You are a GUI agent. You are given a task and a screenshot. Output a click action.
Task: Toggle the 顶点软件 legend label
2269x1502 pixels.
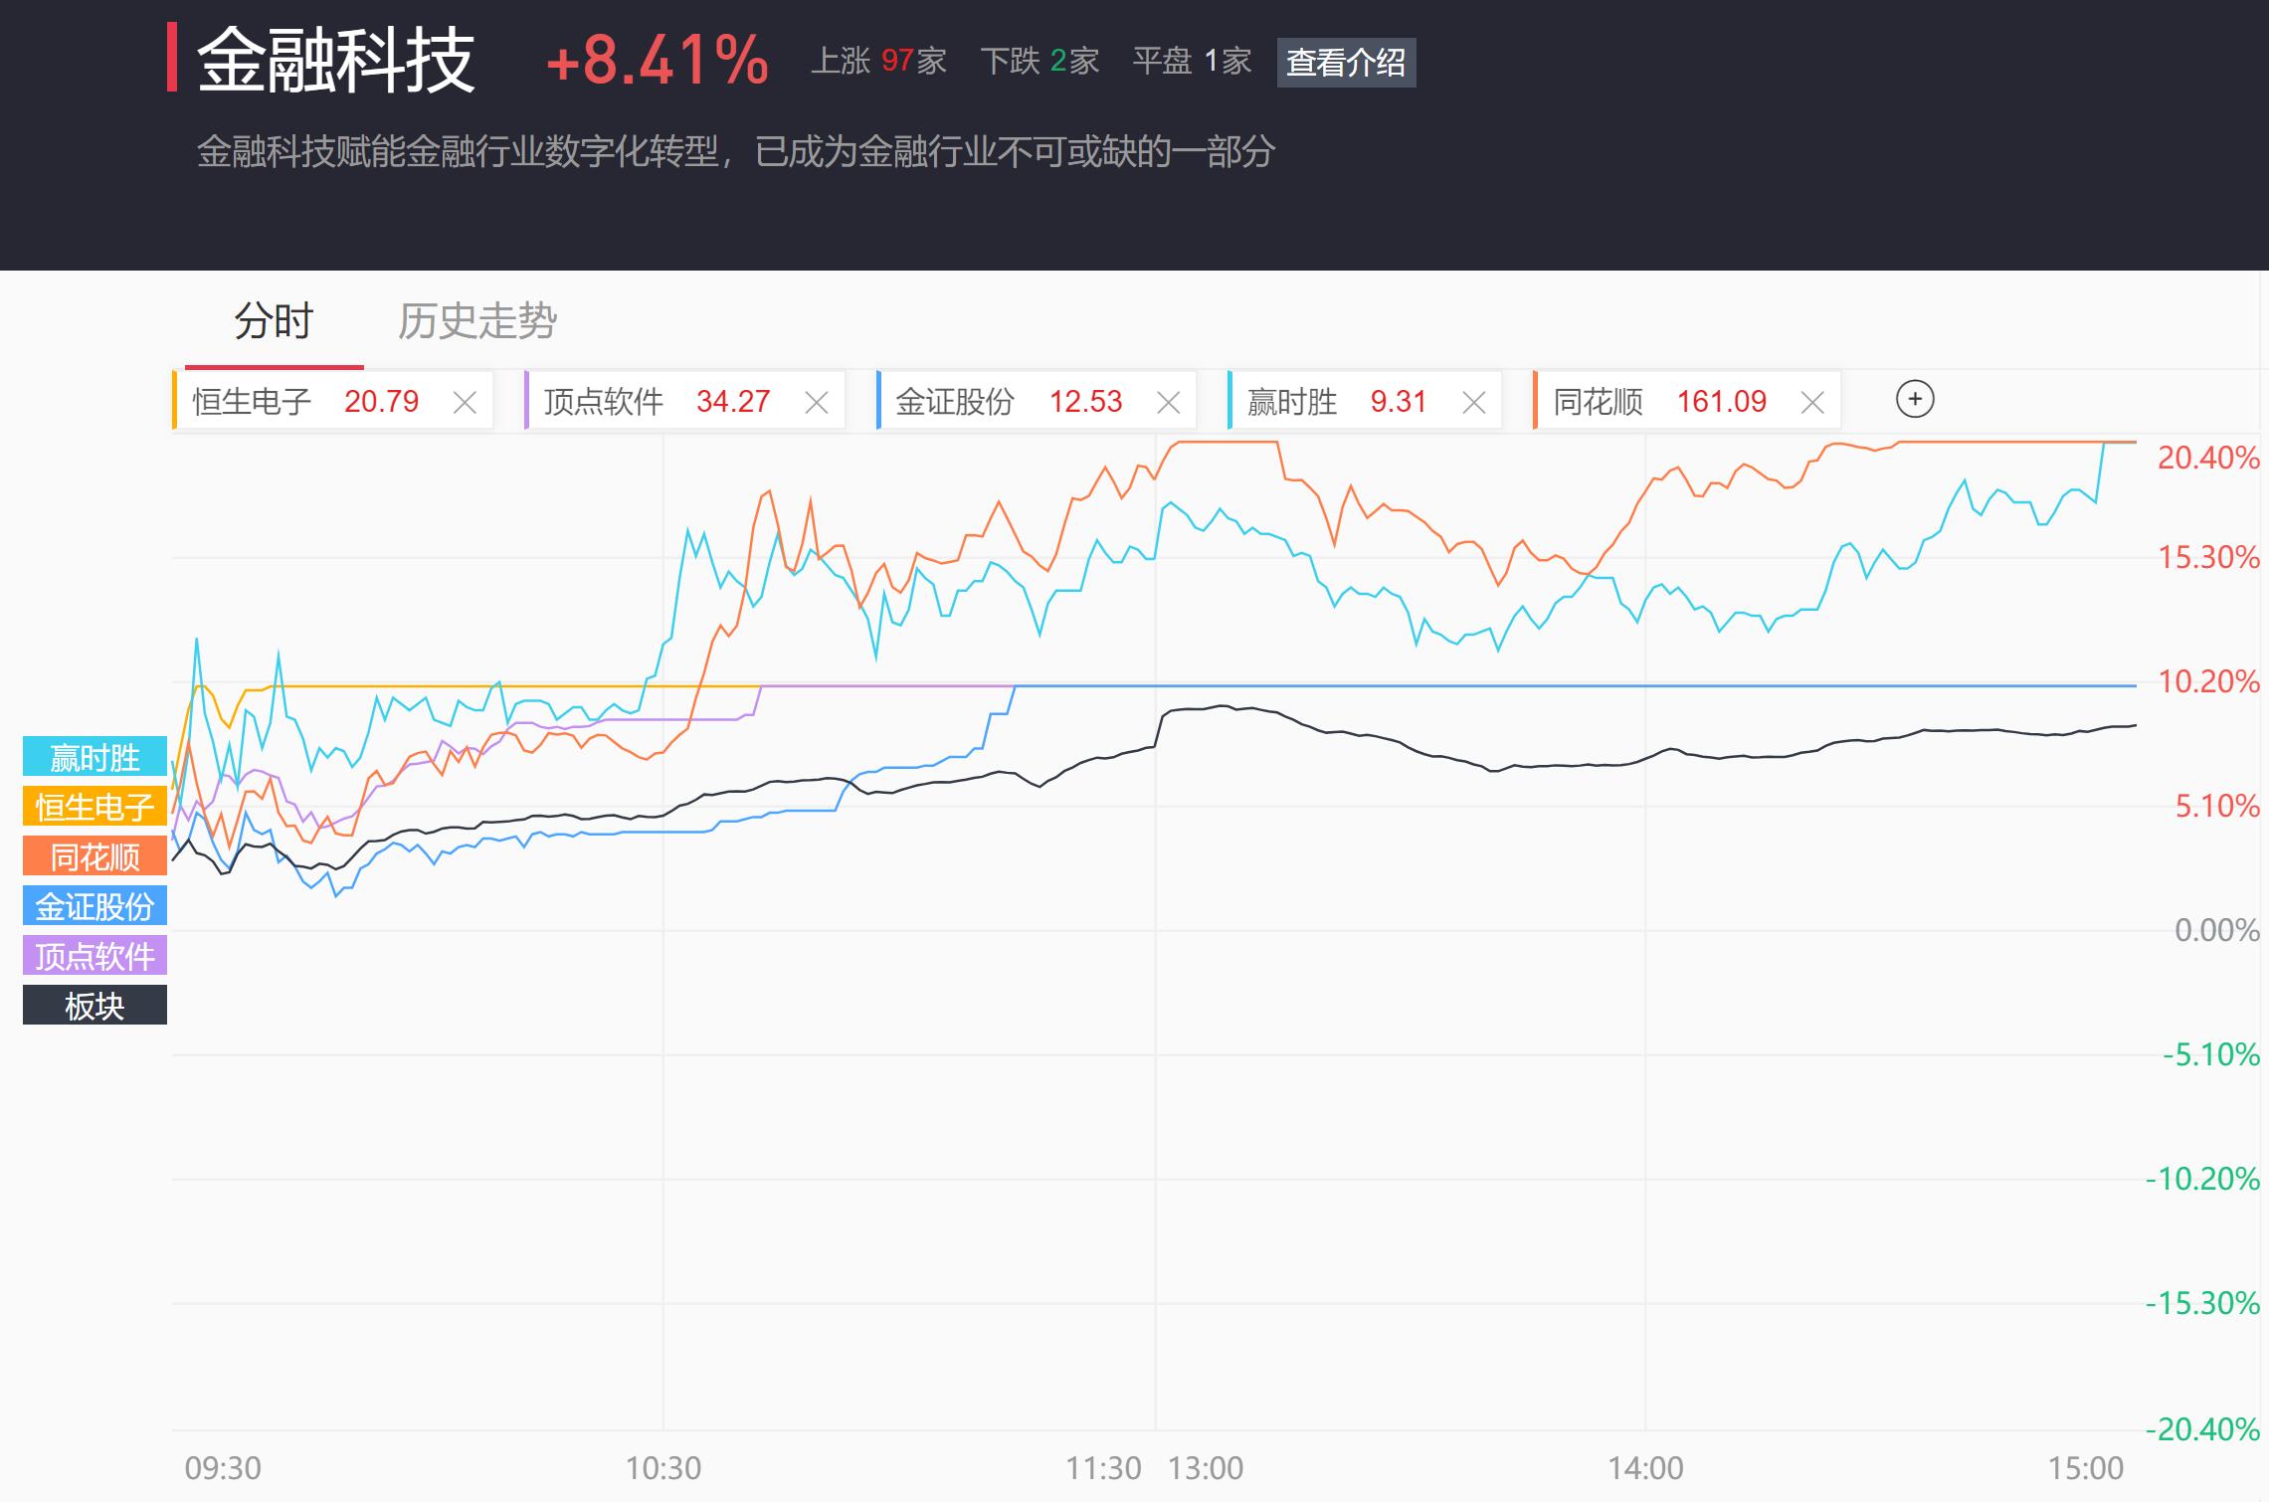[x=95, y=956]
